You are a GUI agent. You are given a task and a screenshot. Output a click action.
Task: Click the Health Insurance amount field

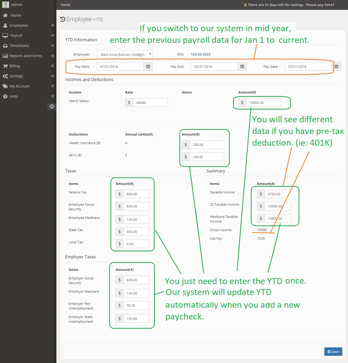point(207,145)
